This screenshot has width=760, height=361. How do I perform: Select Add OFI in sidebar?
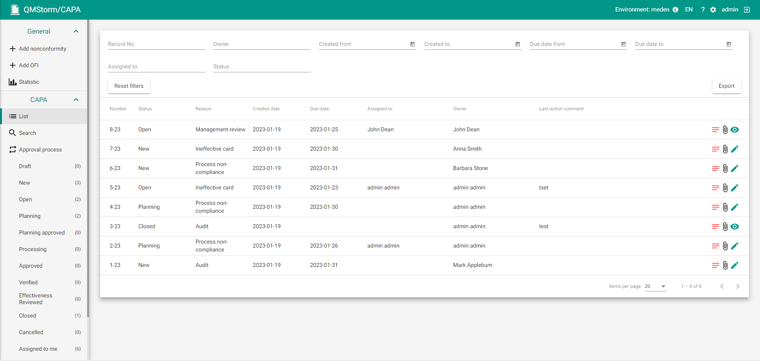(44, 65)
